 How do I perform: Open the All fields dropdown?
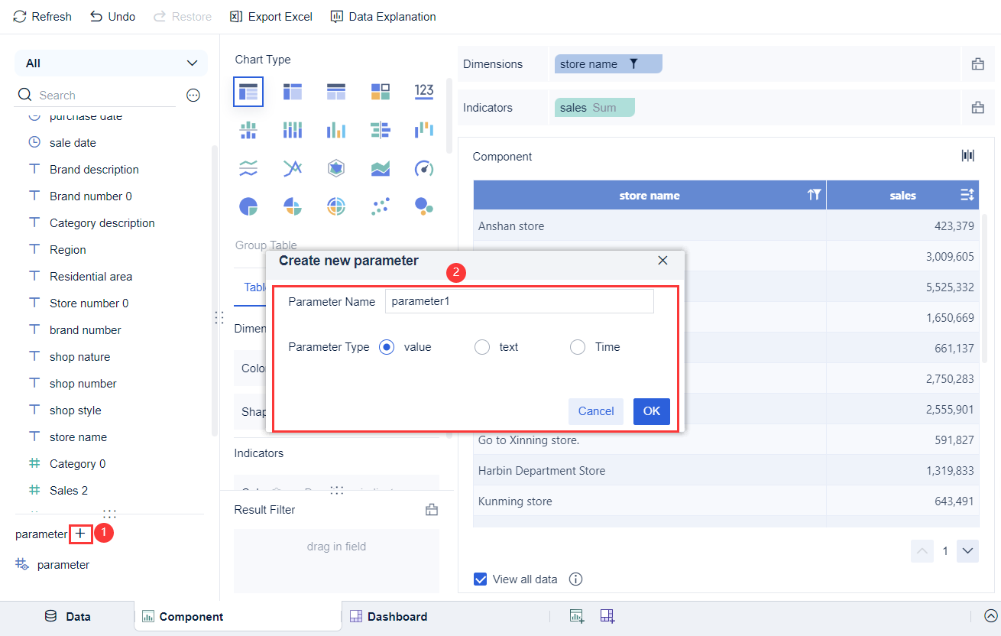click(110, 63)
